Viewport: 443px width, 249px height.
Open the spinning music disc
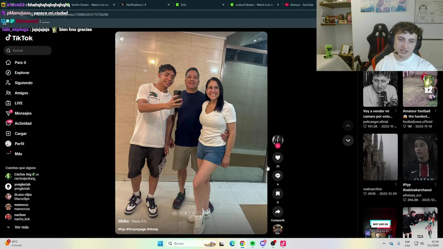click(x=278, y=229)
